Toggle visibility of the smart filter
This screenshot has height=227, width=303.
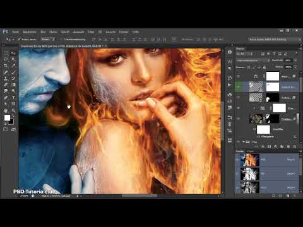[254, 129]
